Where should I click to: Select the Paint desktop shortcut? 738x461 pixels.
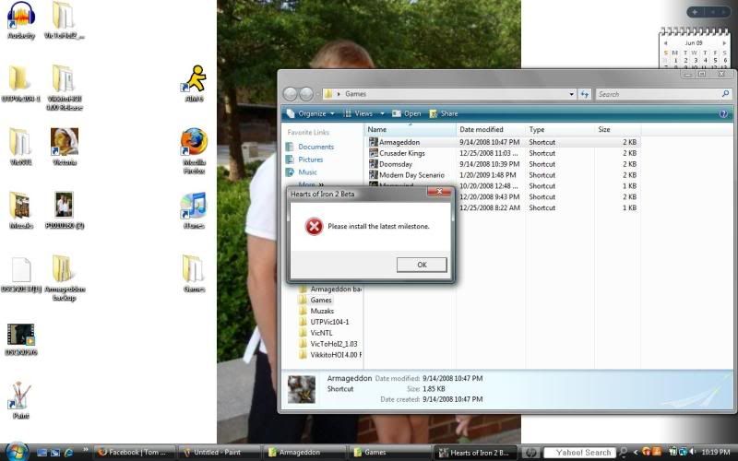20,400
